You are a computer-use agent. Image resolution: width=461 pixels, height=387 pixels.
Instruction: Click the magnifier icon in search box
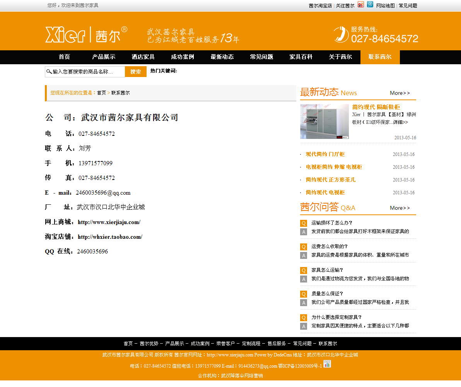(x=49, y=72)
